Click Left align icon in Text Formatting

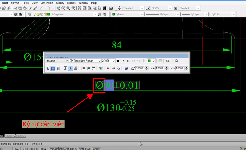48,68
